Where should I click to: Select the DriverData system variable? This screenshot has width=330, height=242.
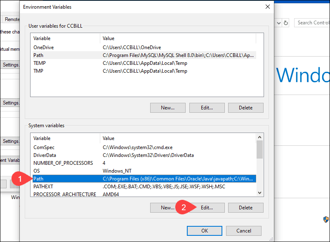tap(144, 155)
